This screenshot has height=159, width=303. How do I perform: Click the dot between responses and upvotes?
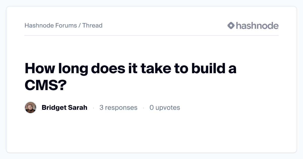(x=143, y=108)
